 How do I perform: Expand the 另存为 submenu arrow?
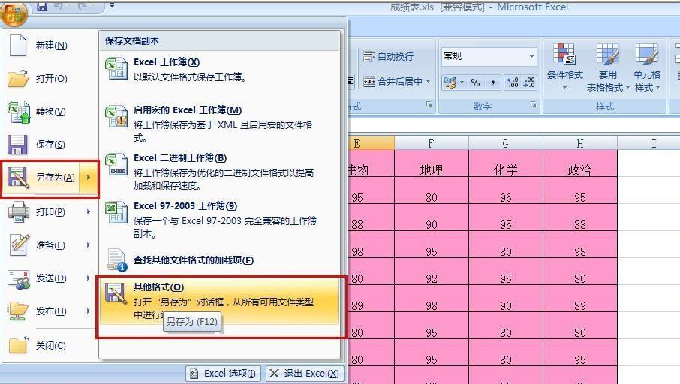89,178
